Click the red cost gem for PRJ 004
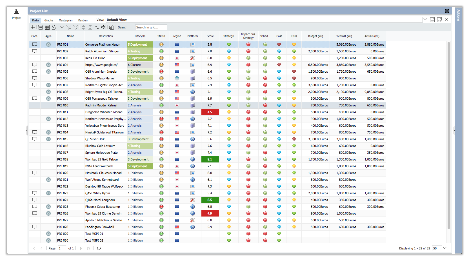Image resolution: width=469 pixels, height=261 pixels. coord(279,65)
